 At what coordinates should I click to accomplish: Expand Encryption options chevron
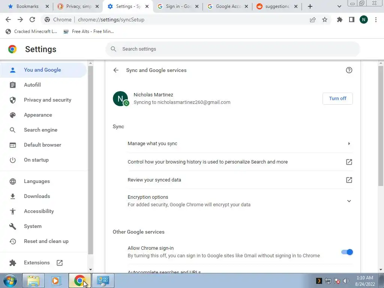coord(349,201)
